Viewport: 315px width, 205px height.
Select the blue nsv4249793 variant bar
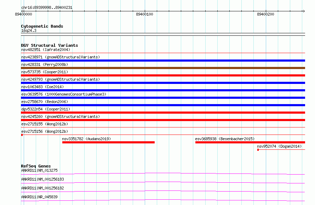pos(163,83)
